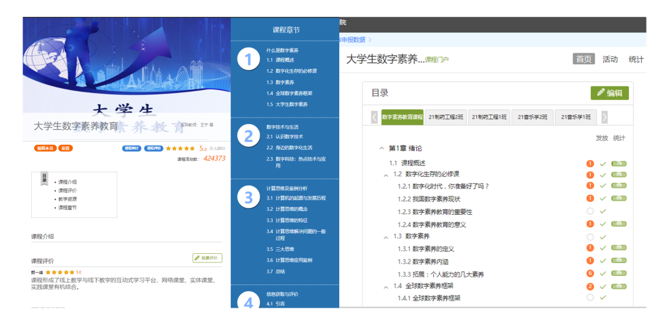Click orange 6 badge beside 1.3.3 拓展
The width and height of the screenshot is (660, 323).
pos(590,273)
